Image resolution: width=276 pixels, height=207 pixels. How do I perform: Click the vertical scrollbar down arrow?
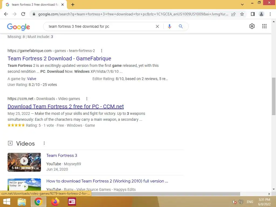pos(274,189)
